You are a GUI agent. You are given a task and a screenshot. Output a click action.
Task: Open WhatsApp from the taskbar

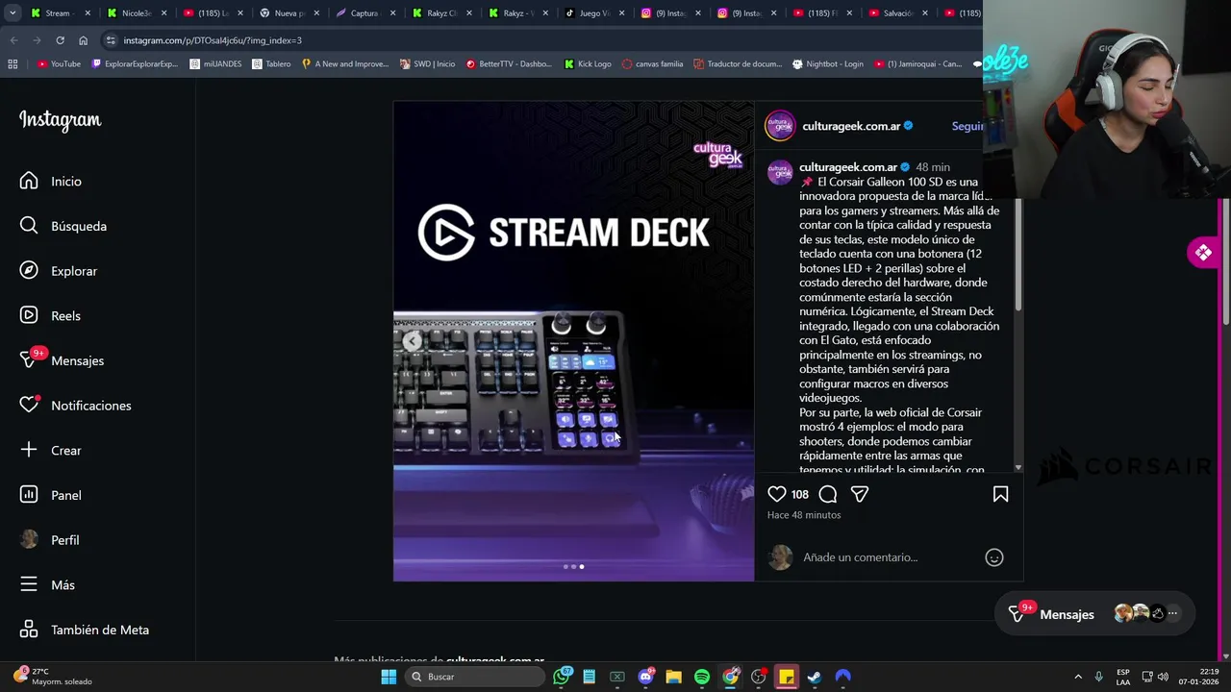pos(562,677)
